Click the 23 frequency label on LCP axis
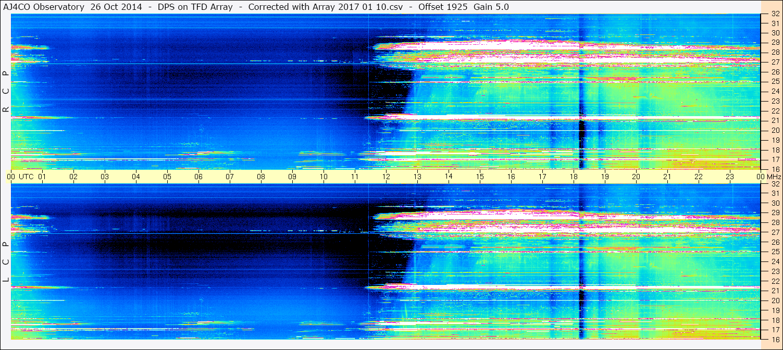 pos(775,271)
